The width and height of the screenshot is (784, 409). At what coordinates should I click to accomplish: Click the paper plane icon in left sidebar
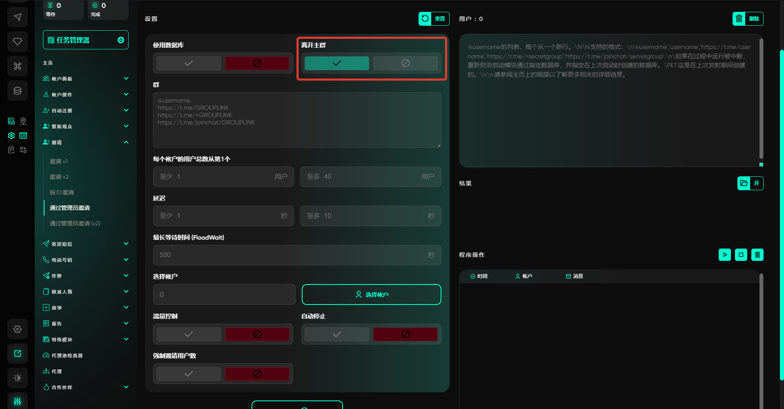[x=18, y=17]
